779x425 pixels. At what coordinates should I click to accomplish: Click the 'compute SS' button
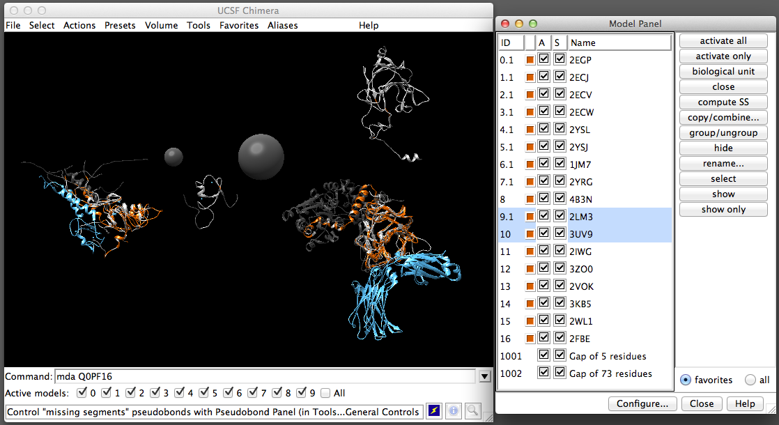tap(723, 102)
